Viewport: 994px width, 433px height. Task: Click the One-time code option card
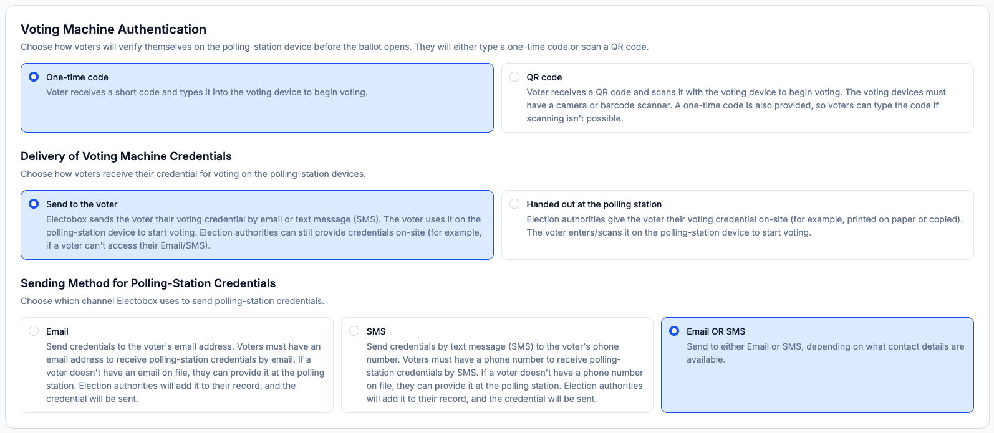click(x=257, y=97)
